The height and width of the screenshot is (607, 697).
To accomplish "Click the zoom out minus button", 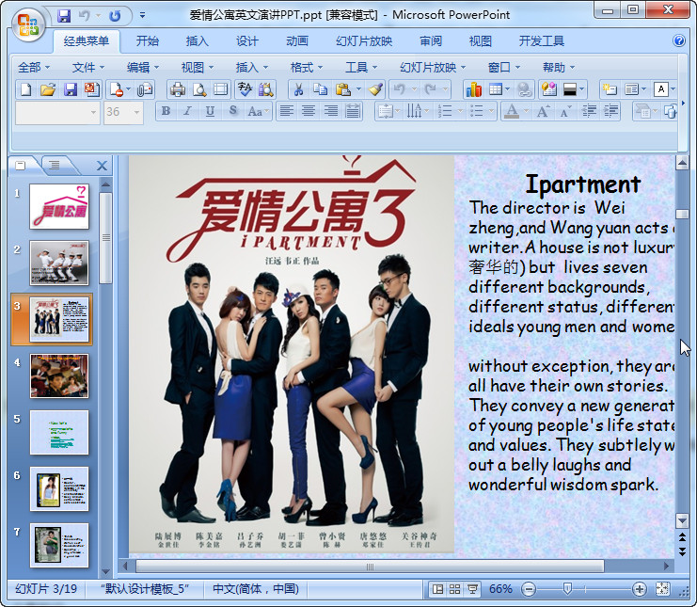I will [529, 589].
